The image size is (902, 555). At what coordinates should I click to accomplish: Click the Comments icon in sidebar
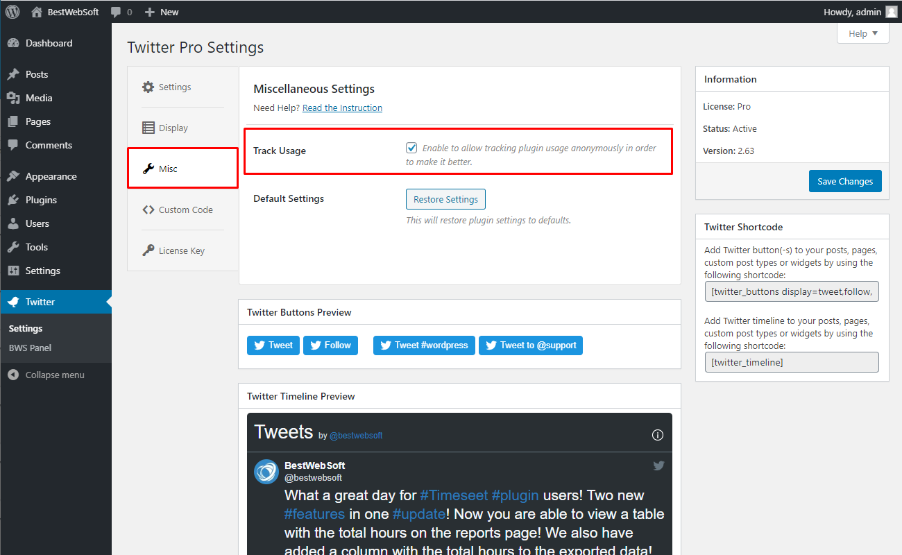pyautogui.click(x=13, y=145)
